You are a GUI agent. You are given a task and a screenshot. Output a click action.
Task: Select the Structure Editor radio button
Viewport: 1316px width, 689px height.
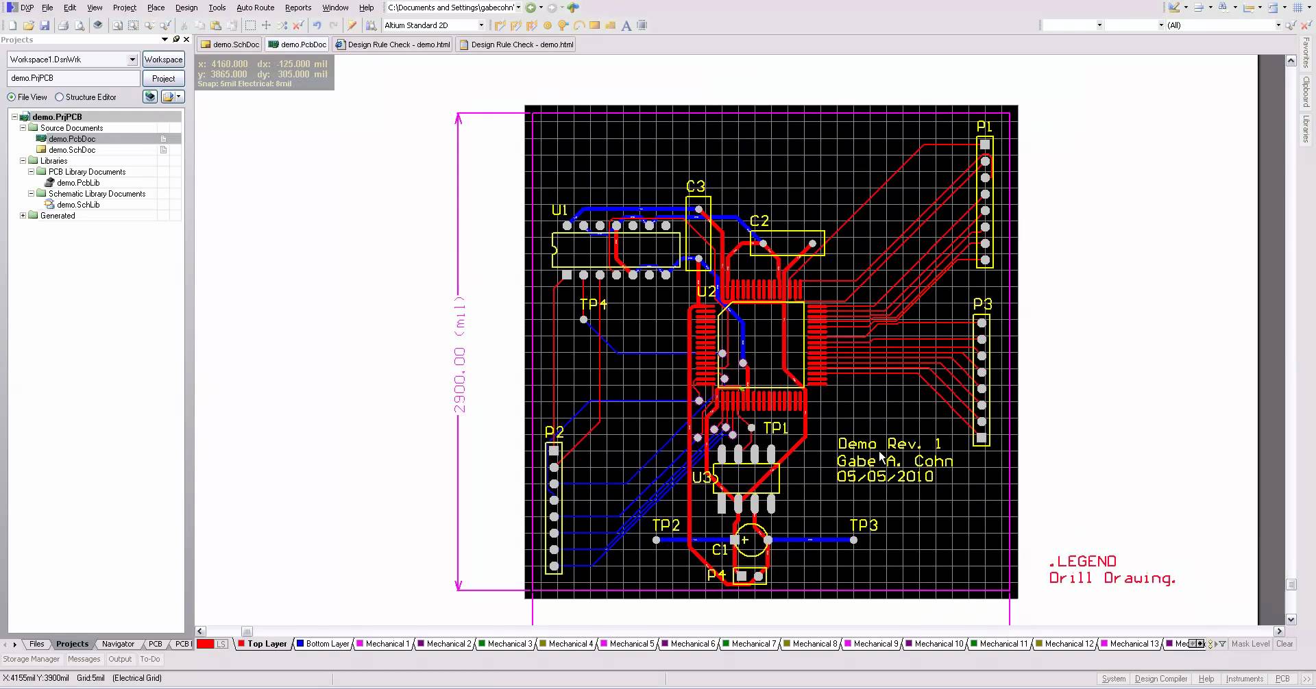[60, 97]
